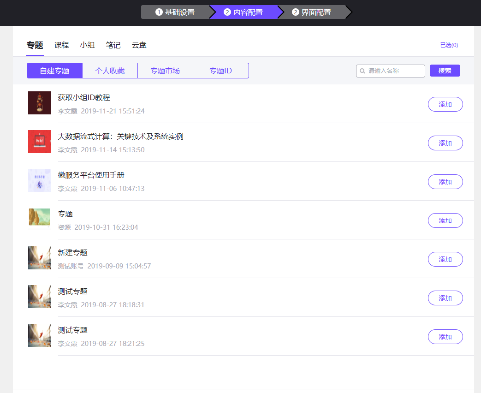The image size is (481, 393).
Task: Click the title 微服务平台使用手册
Action: tap(91, 175)
